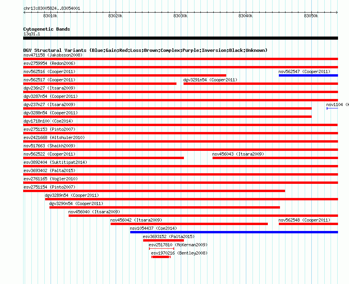Open the esv3693152 (Palta2015) label
349x284 pixels.
(169, 236)
